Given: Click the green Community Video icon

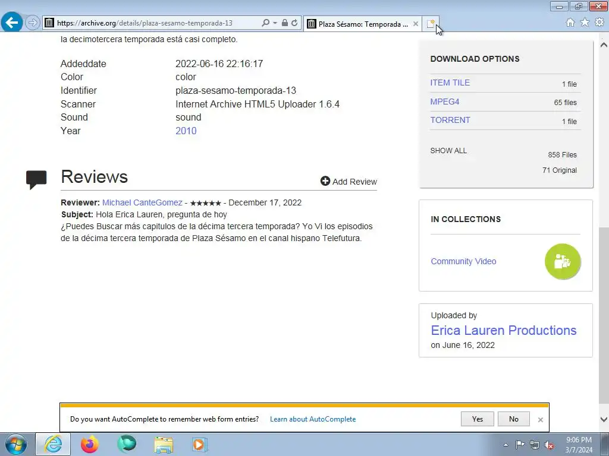Looking at the screenshot, I should click(563, 261).
